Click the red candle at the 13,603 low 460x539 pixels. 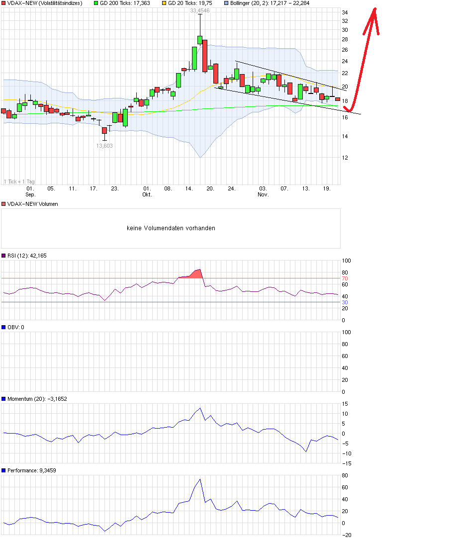click(x=104, y=131)
